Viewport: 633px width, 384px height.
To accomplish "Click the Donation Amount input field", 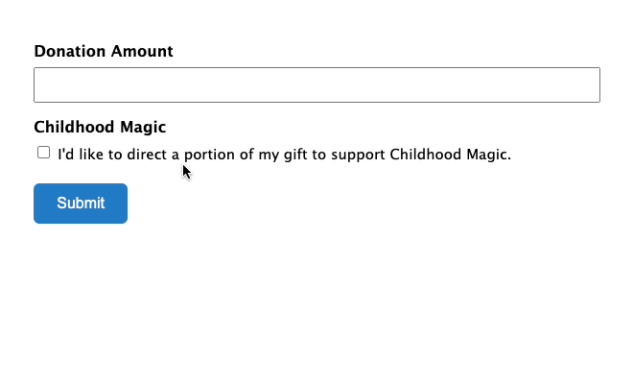I will click(x=316, y=84).
